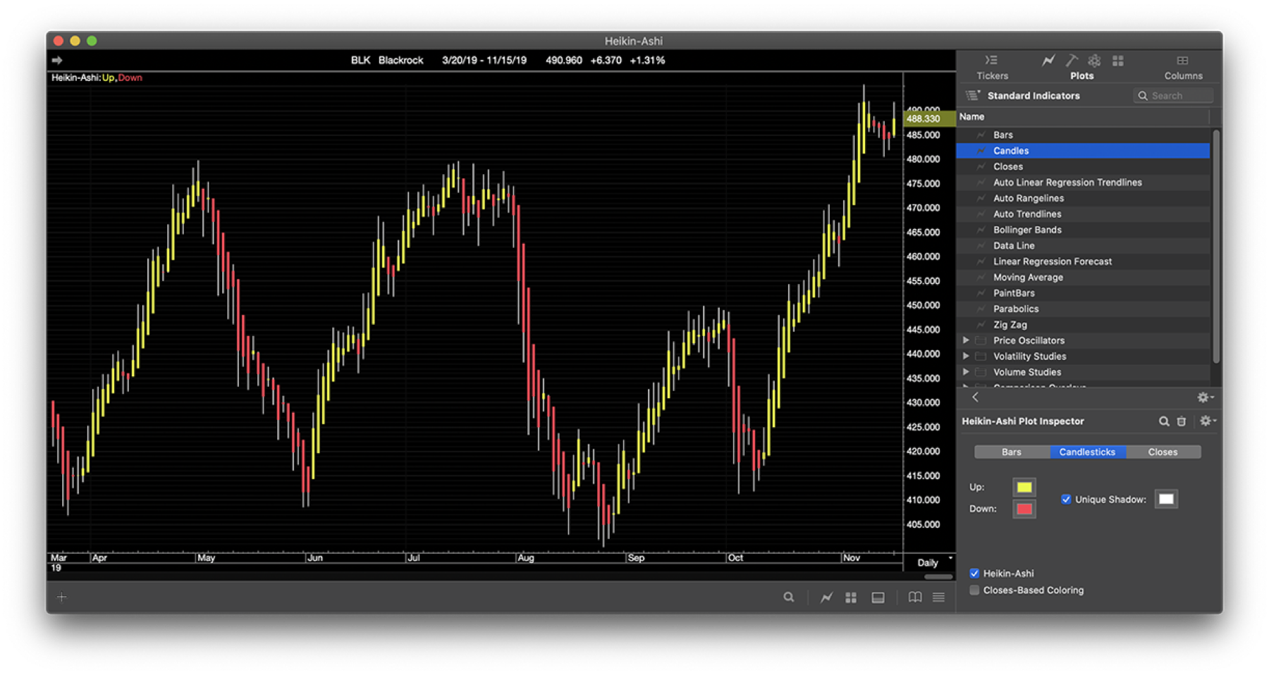Viewport: 1269px width, 675px height.
Task: Uncheck the Heikin-Ashi checkbox
Action: pyautogui.click(x=974, y=574)
